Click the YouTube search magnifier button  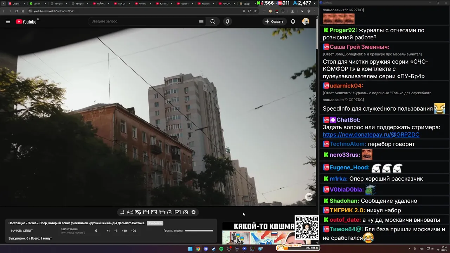[213, 21]
